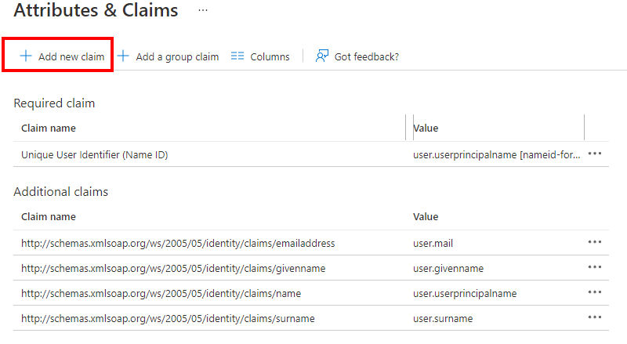Click the Got feedback person icon
Viewport: 627px width, 344px height.
pos(322,56)
